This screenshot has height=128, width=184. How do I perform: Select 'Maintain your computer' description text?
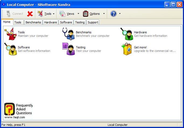click(x=33, y=36)
